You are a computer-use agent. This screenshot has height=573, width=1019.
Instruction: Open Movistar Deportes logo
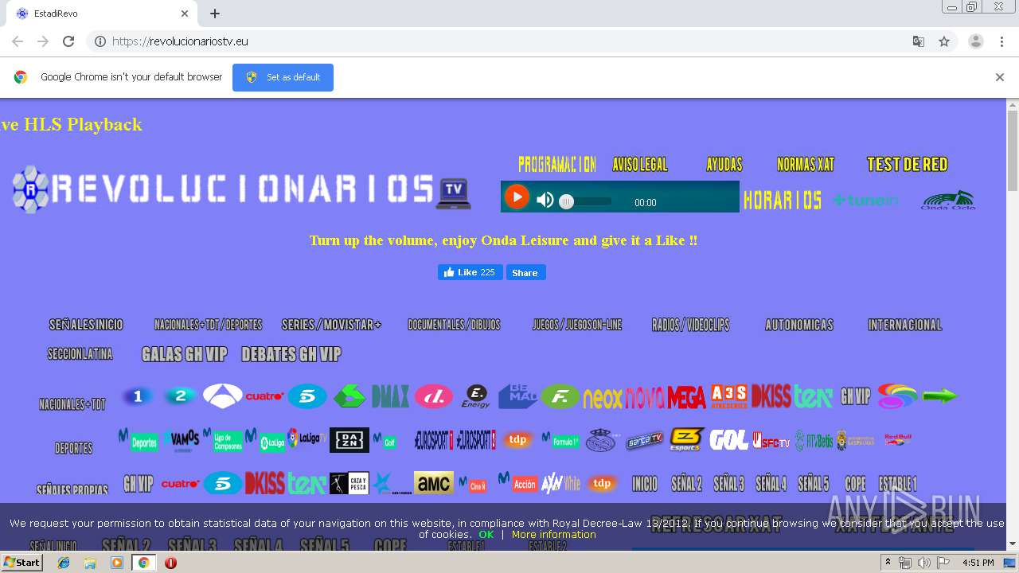point(139,440)
